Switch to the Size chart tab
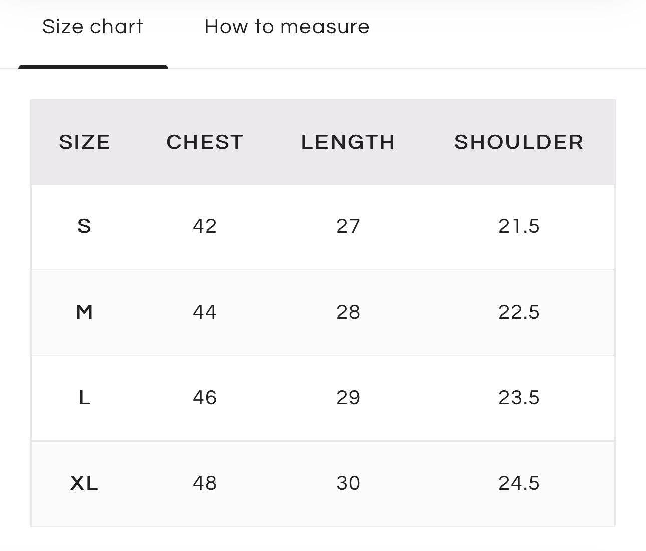 (x=93, y=27)
